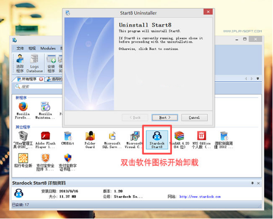Image resolution: width=273 pixels, height=219 pixels.
Task: Click Next in Start8 Uninstaller
Action: pos(165,118)
